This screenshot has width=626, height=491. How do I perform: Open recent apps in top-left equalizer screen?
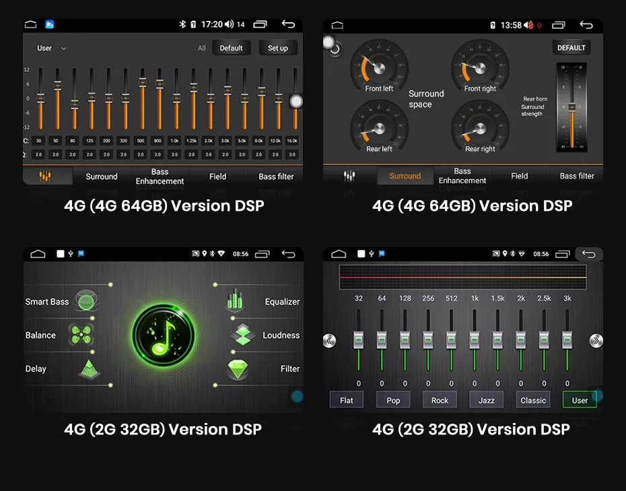(x=260, y=24)
